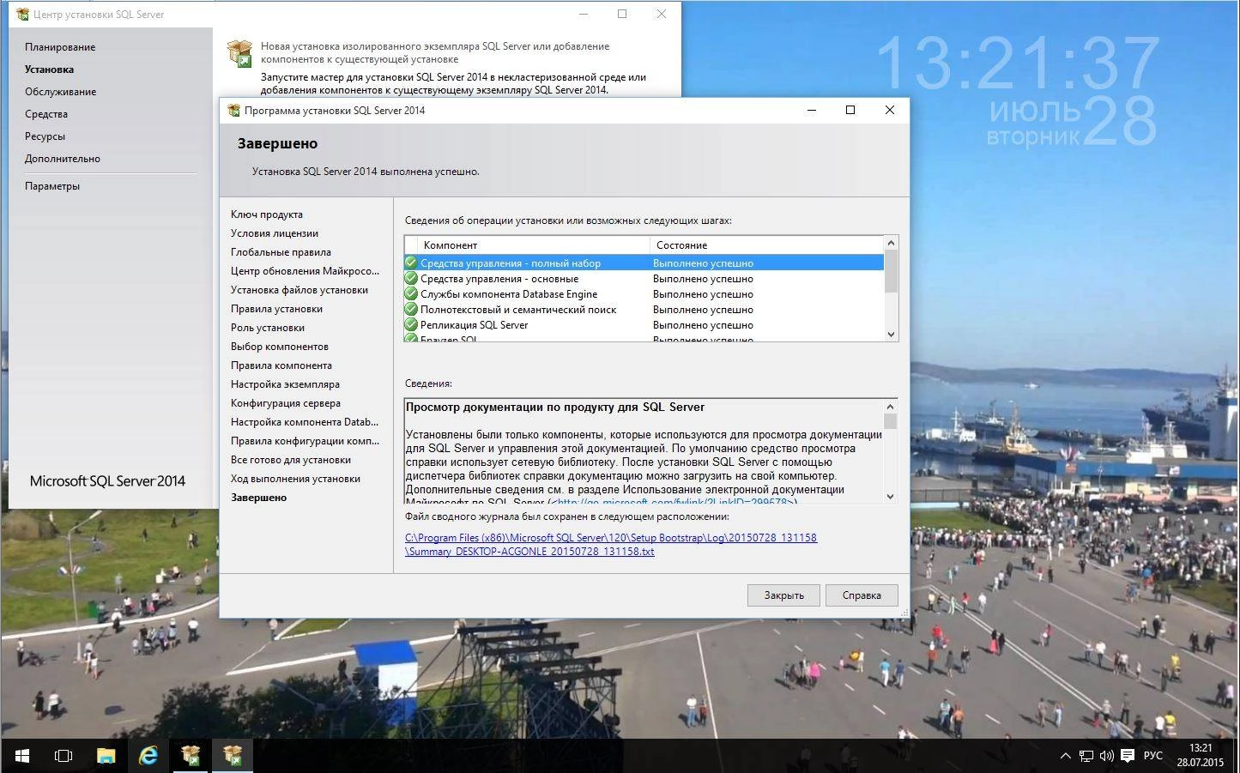Select highlighted row Средства управления - полный набор
1240x773 pixels.
click(644, 263)
